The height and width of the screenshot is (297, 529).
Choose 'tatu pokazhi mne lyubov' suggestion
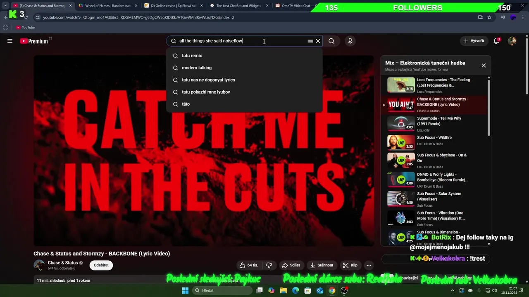(x=244, y=92)
